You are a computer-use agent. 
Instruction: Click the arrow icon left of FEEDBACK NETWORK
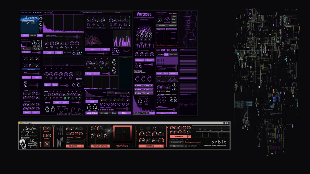click(x=89, y=146)
